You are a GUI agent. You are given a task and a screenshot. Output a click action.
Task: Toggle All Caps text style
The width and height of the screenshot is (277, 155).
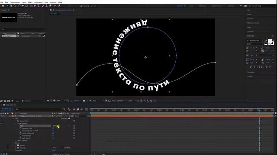[x=259, y=68]
